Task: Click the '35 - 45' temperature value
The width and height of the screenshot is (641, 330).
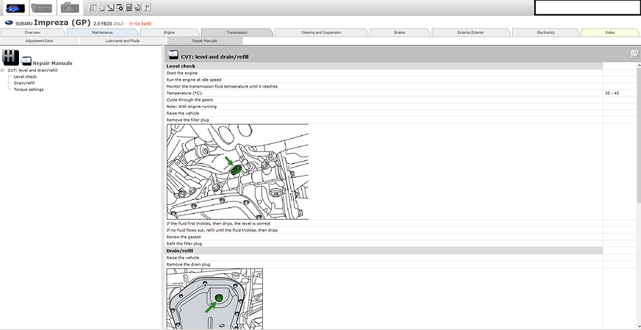Action: 612,93
